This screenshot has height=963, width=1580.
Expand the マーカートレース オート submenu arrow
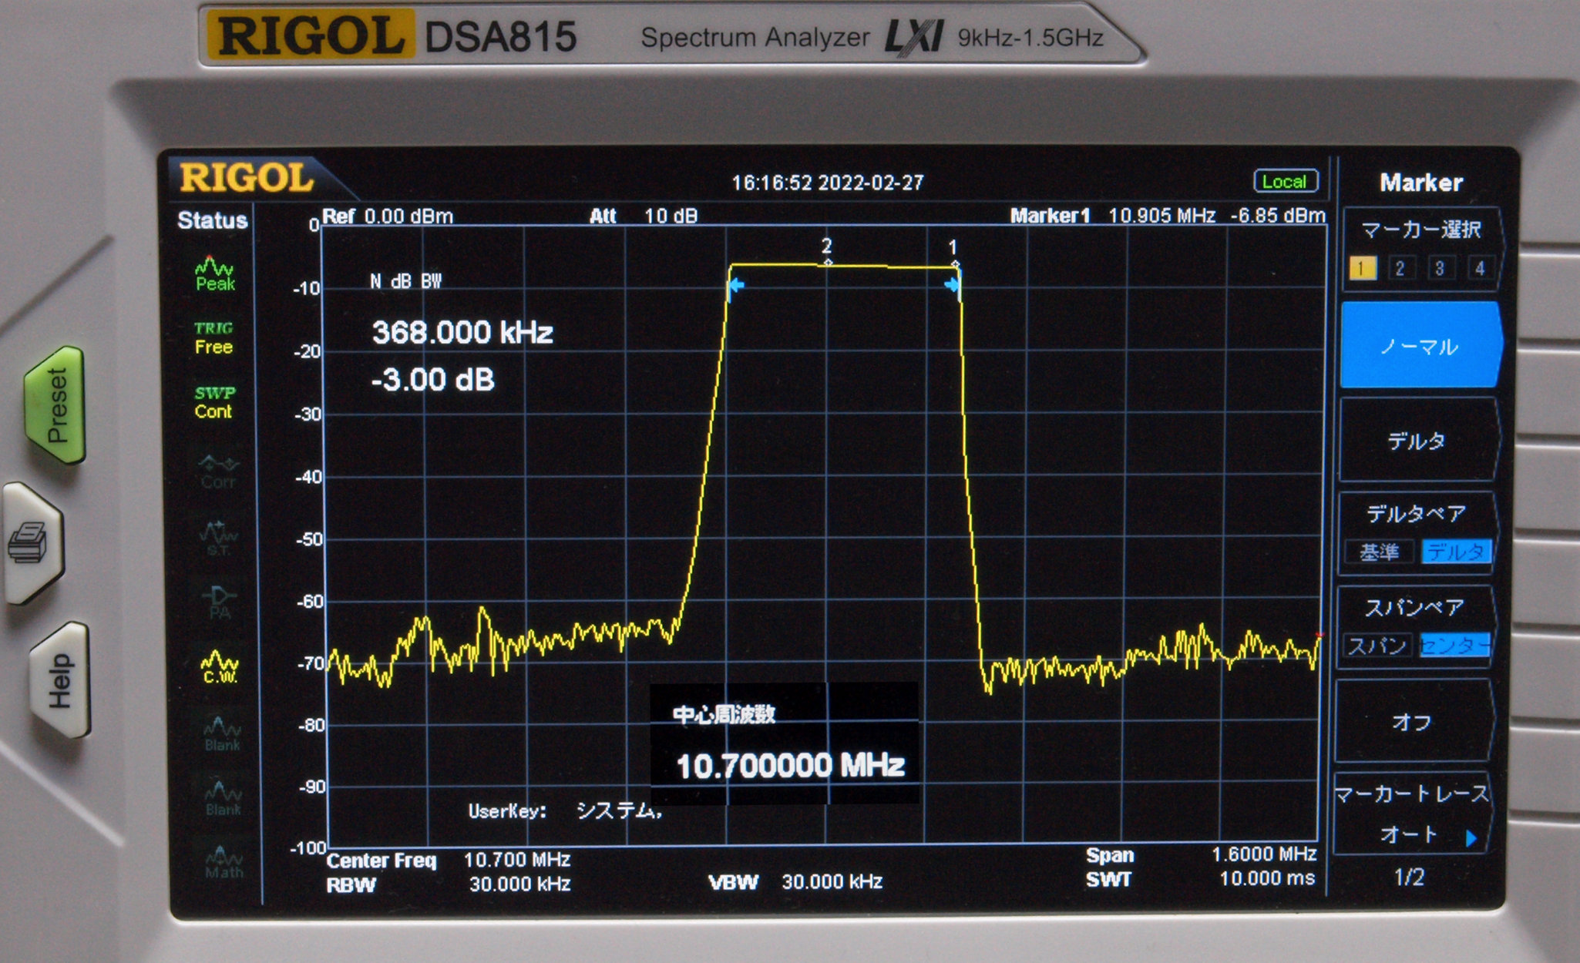coord(1471,837)
